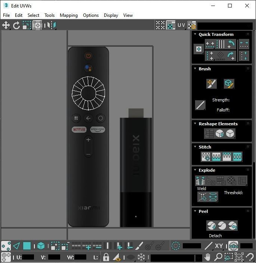Screen dimensions: 256x263
Task: Click the Mirror selection icon
Action: pyautogui.click(x=52, y=25)
